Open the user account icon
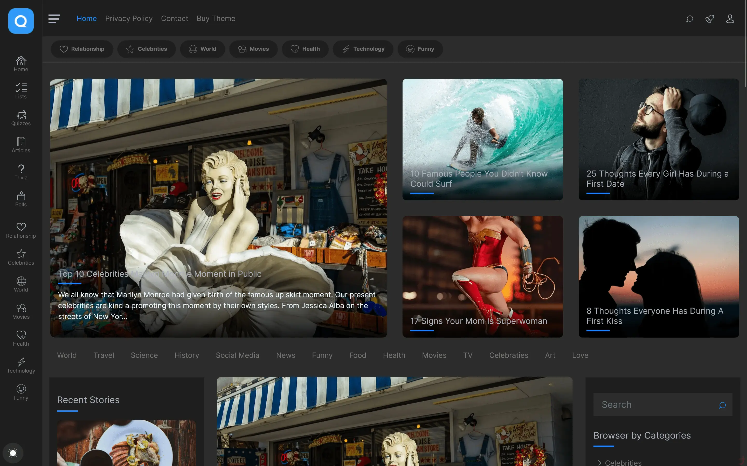 pyautogui.click(x=730, y=19)
